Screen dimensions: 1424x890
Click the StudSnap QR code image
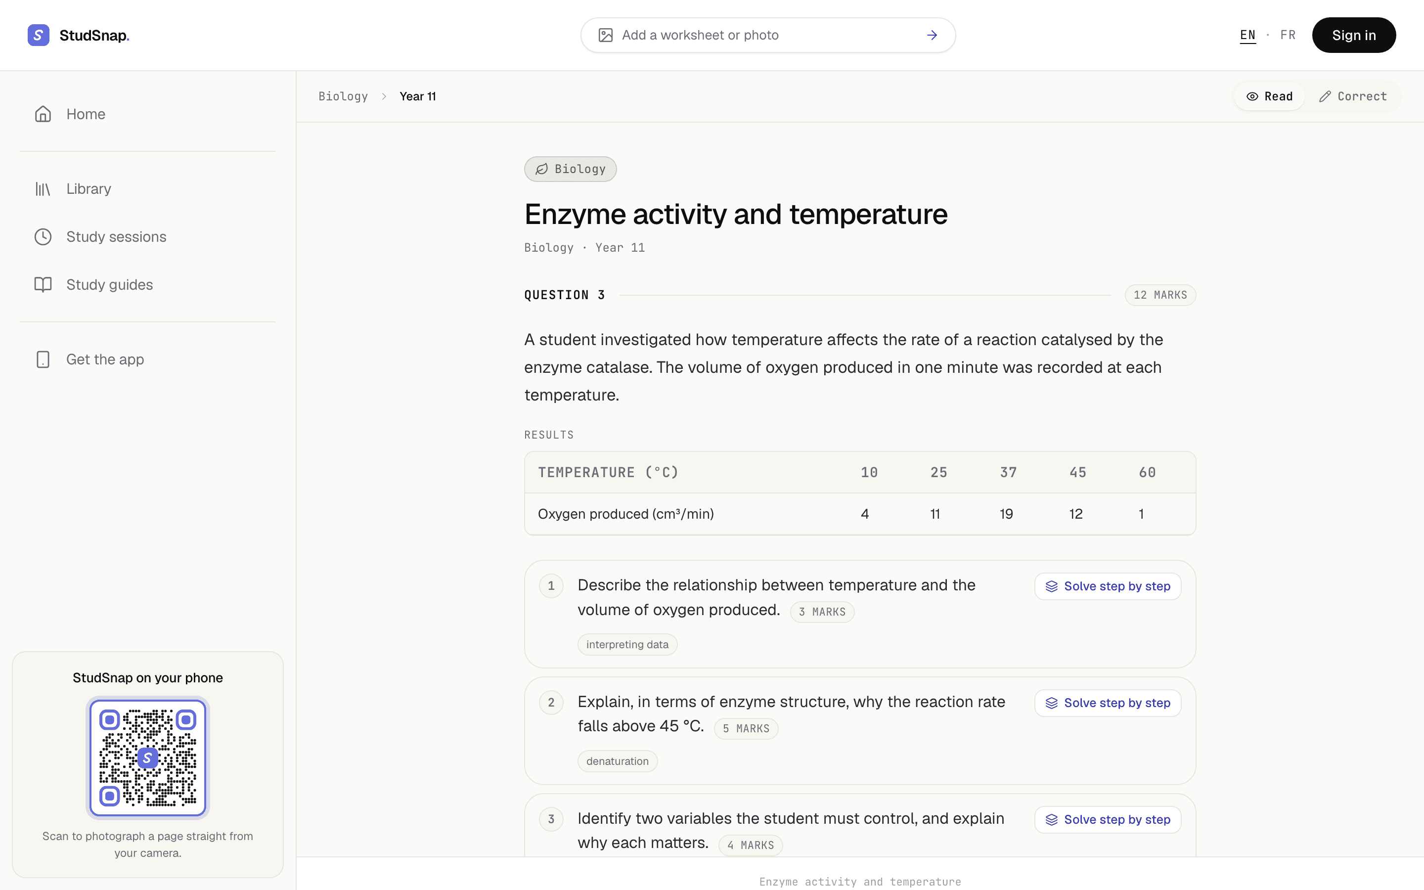[x=148, y=757]
